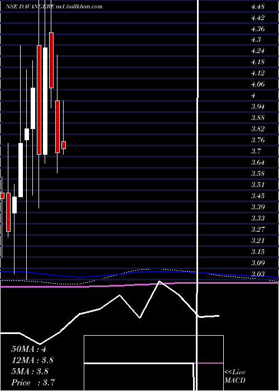The height and width of the screenshot is (391, 279).
Task: Click the '3.03' price axis label
Action: (258, 274)
